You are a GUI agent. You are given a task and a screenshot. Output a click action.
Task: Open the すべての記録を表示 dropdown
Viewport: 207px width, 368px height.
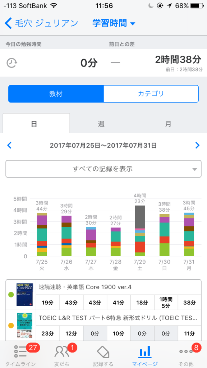(x=103, y=169)
